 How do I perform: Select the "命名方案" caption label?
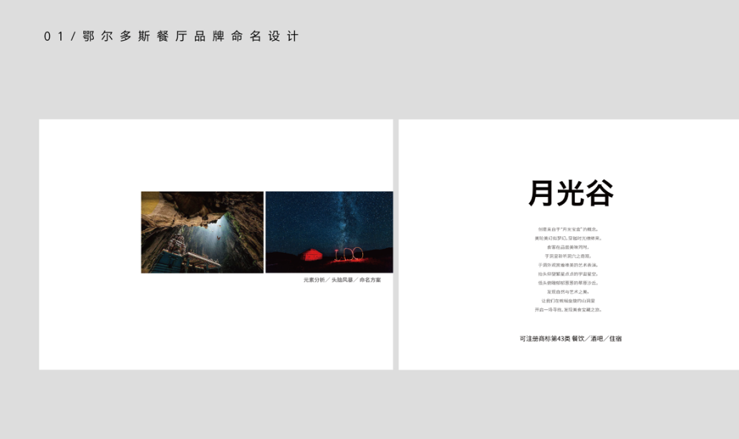370,280
